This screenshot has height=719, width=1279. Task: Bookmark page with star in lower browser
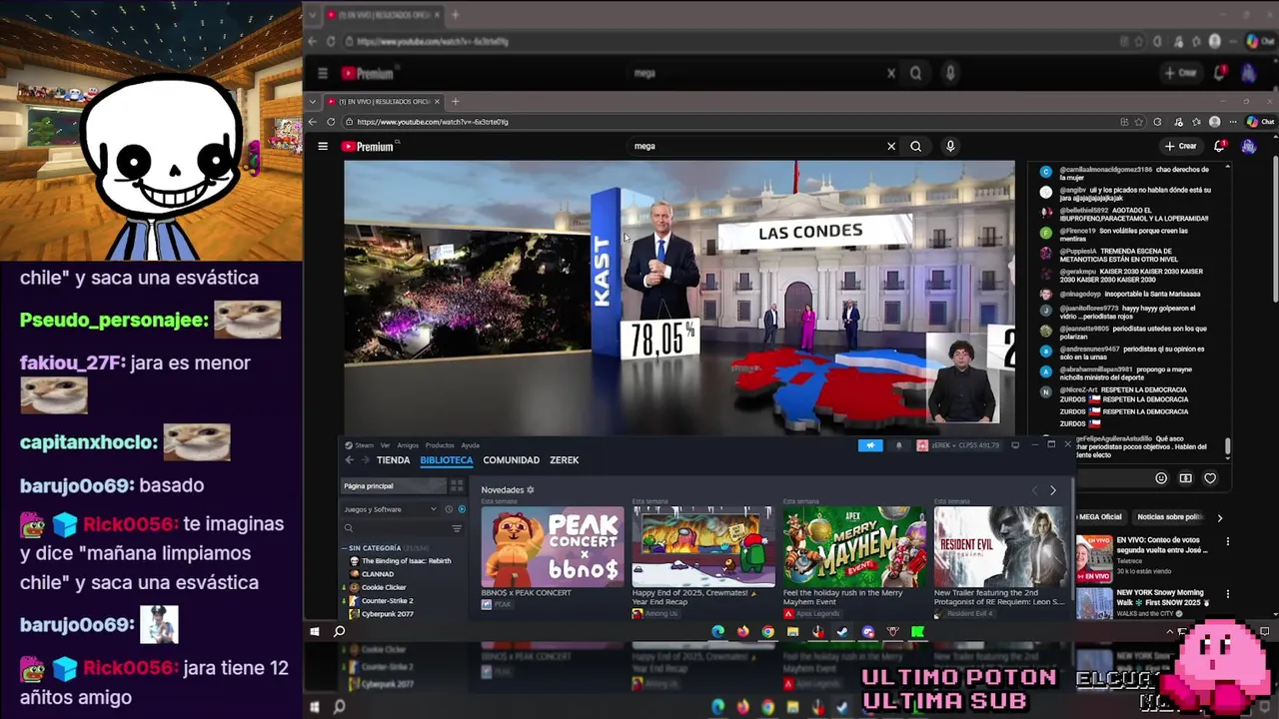coord(1139,122)
